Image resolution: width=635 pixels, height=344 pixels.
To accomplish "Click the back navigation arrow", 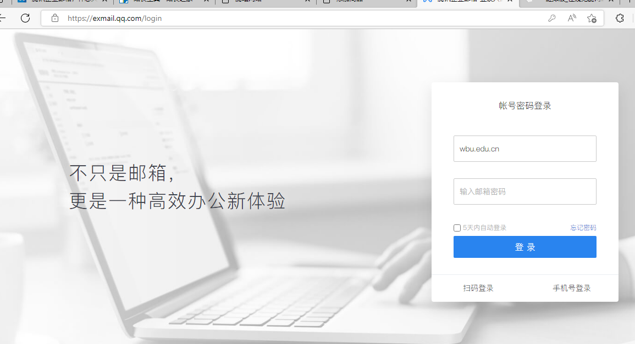I will 4,18.
